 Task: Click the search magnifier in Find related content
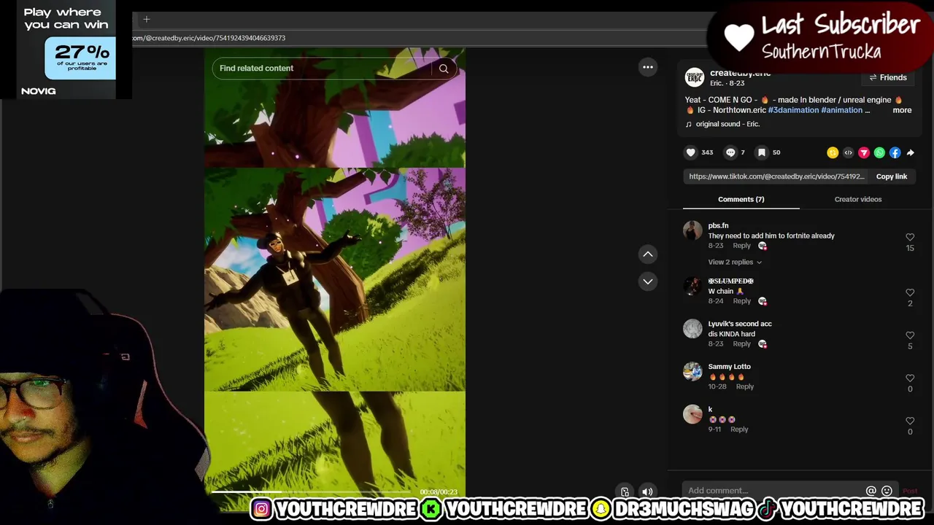[444, 69]
